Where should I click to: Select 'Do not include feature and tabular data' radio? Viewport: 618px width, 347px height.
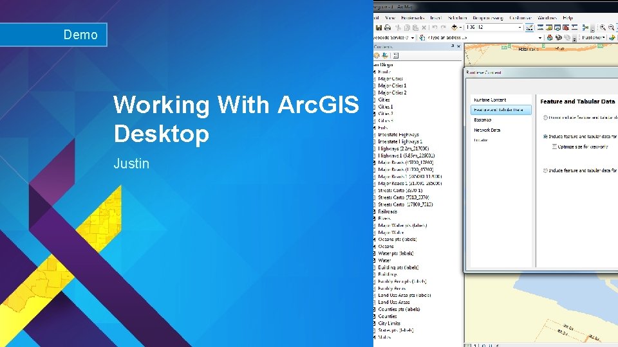click(x=545, y=118)
